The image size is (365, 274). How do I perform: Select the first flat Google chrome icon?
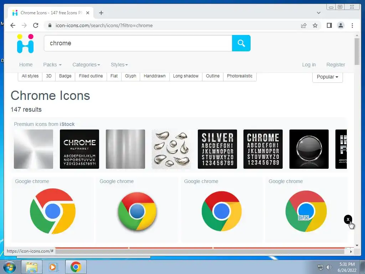[x=53, y=211]
